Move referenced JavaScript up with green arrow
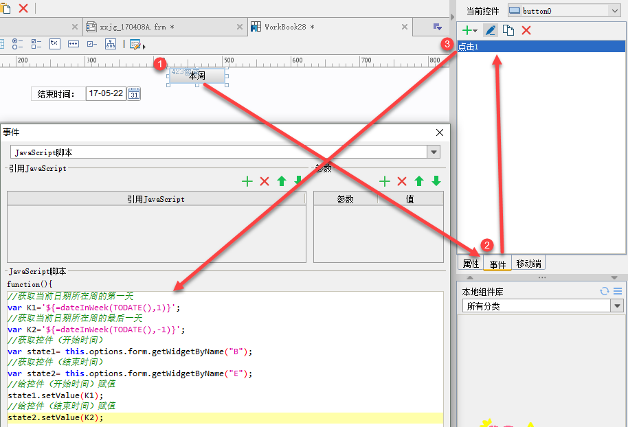The width and height of the screenshot is (628, 427). point(282,181)
